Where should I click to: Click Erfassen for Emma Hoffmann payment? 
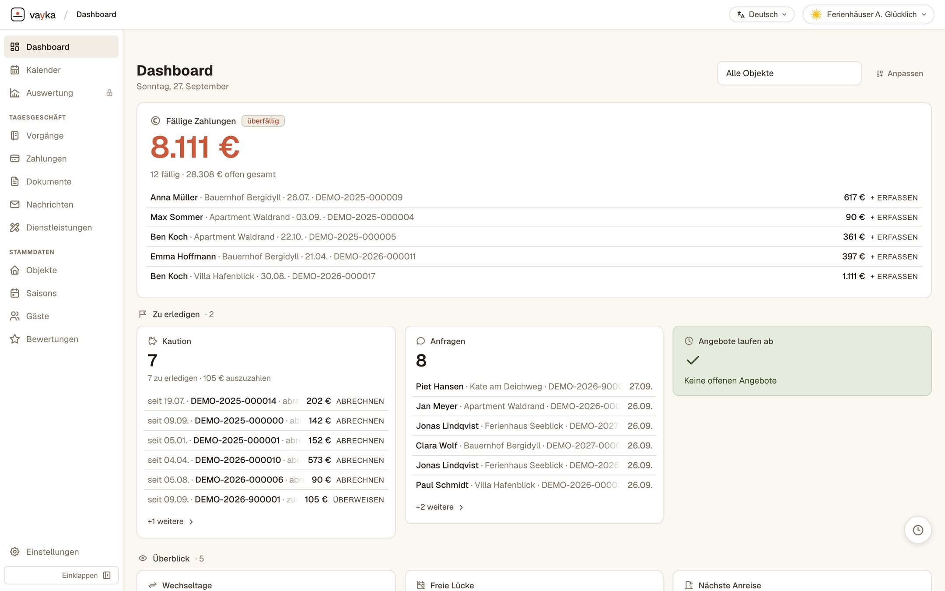pyautogui.click(x=894, y=257)
